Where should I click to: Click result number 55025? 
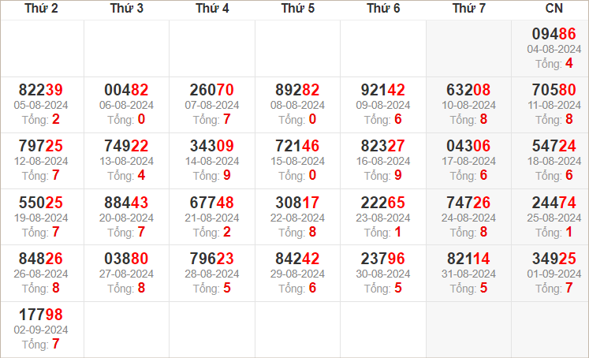(41, 203)
